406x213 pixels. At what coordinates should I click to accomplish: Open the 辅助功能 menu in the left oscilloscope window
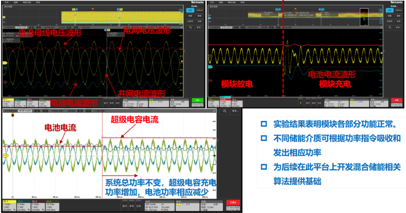[x=27, y=2]
